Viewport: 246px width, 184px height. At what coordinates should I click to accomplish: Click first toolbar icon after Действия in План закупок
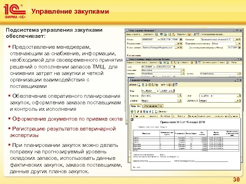[x=156, y=34]
